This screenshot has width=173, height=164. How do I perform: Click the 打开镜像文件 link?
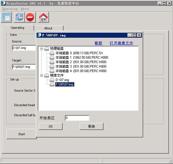coord(122,43)
